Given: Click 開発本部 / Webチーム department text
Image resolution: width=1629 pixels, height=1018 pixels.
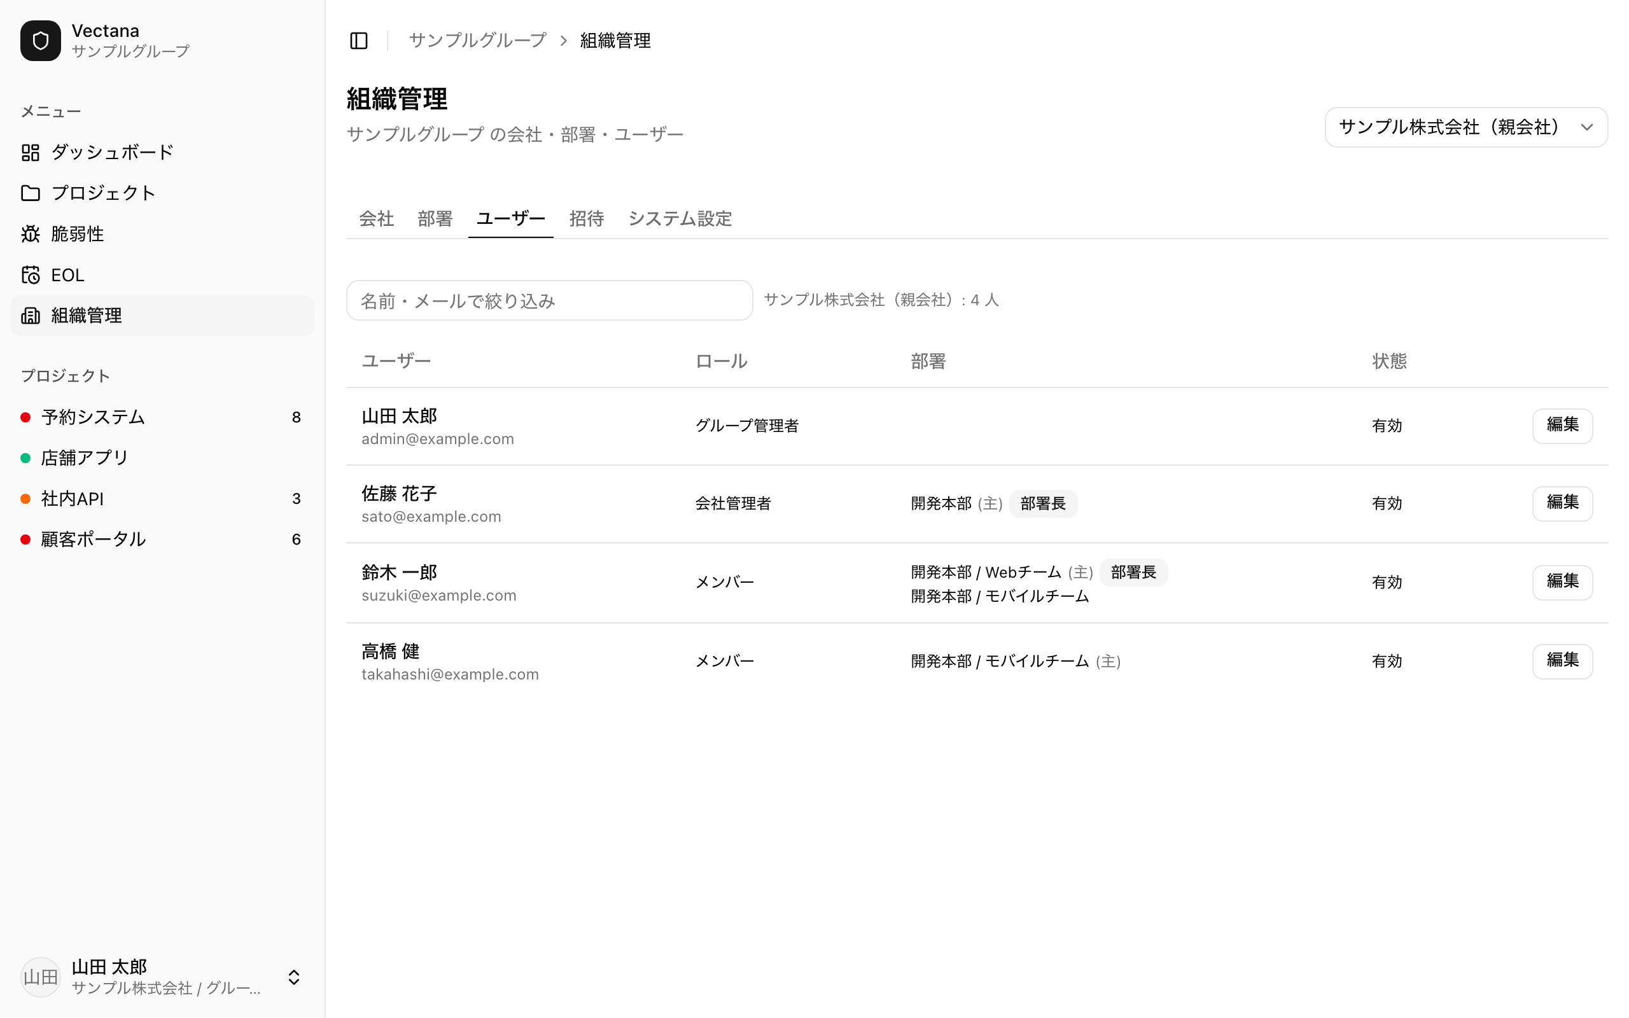Looking at the screenshot, I should coord(986,572).
